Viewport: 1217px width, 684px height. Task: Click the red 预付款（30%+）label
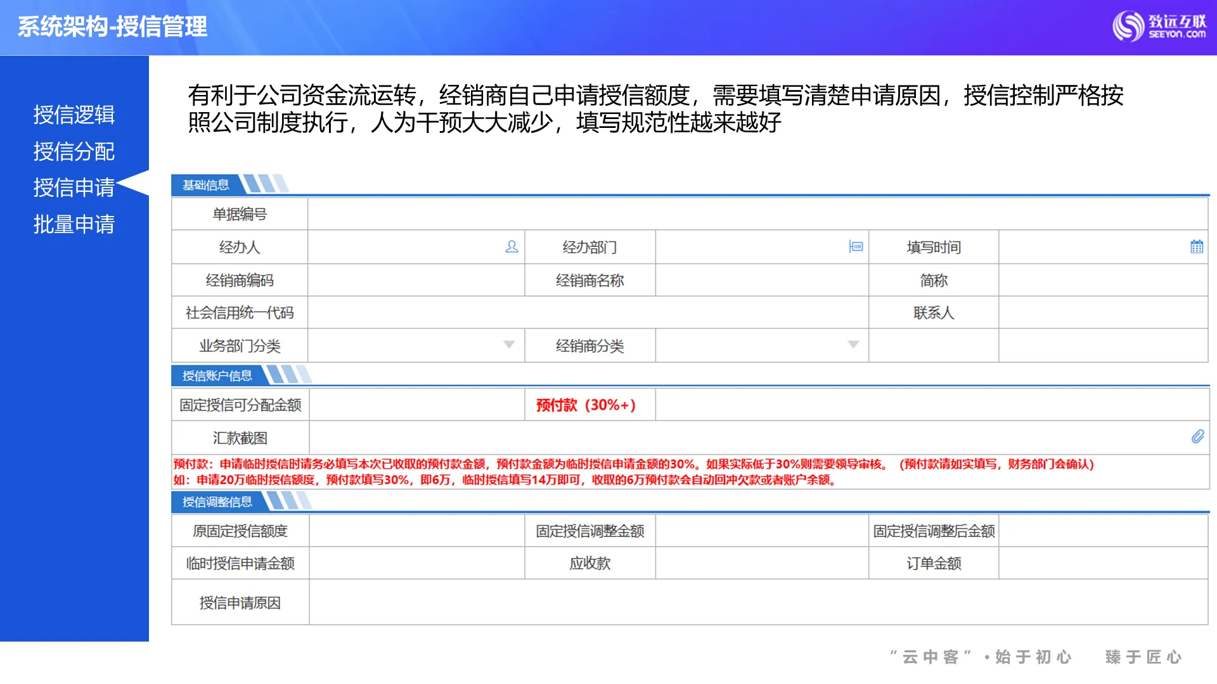point(586,405)
